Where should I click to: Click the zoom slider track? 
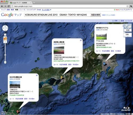click(x=5, y=52)
